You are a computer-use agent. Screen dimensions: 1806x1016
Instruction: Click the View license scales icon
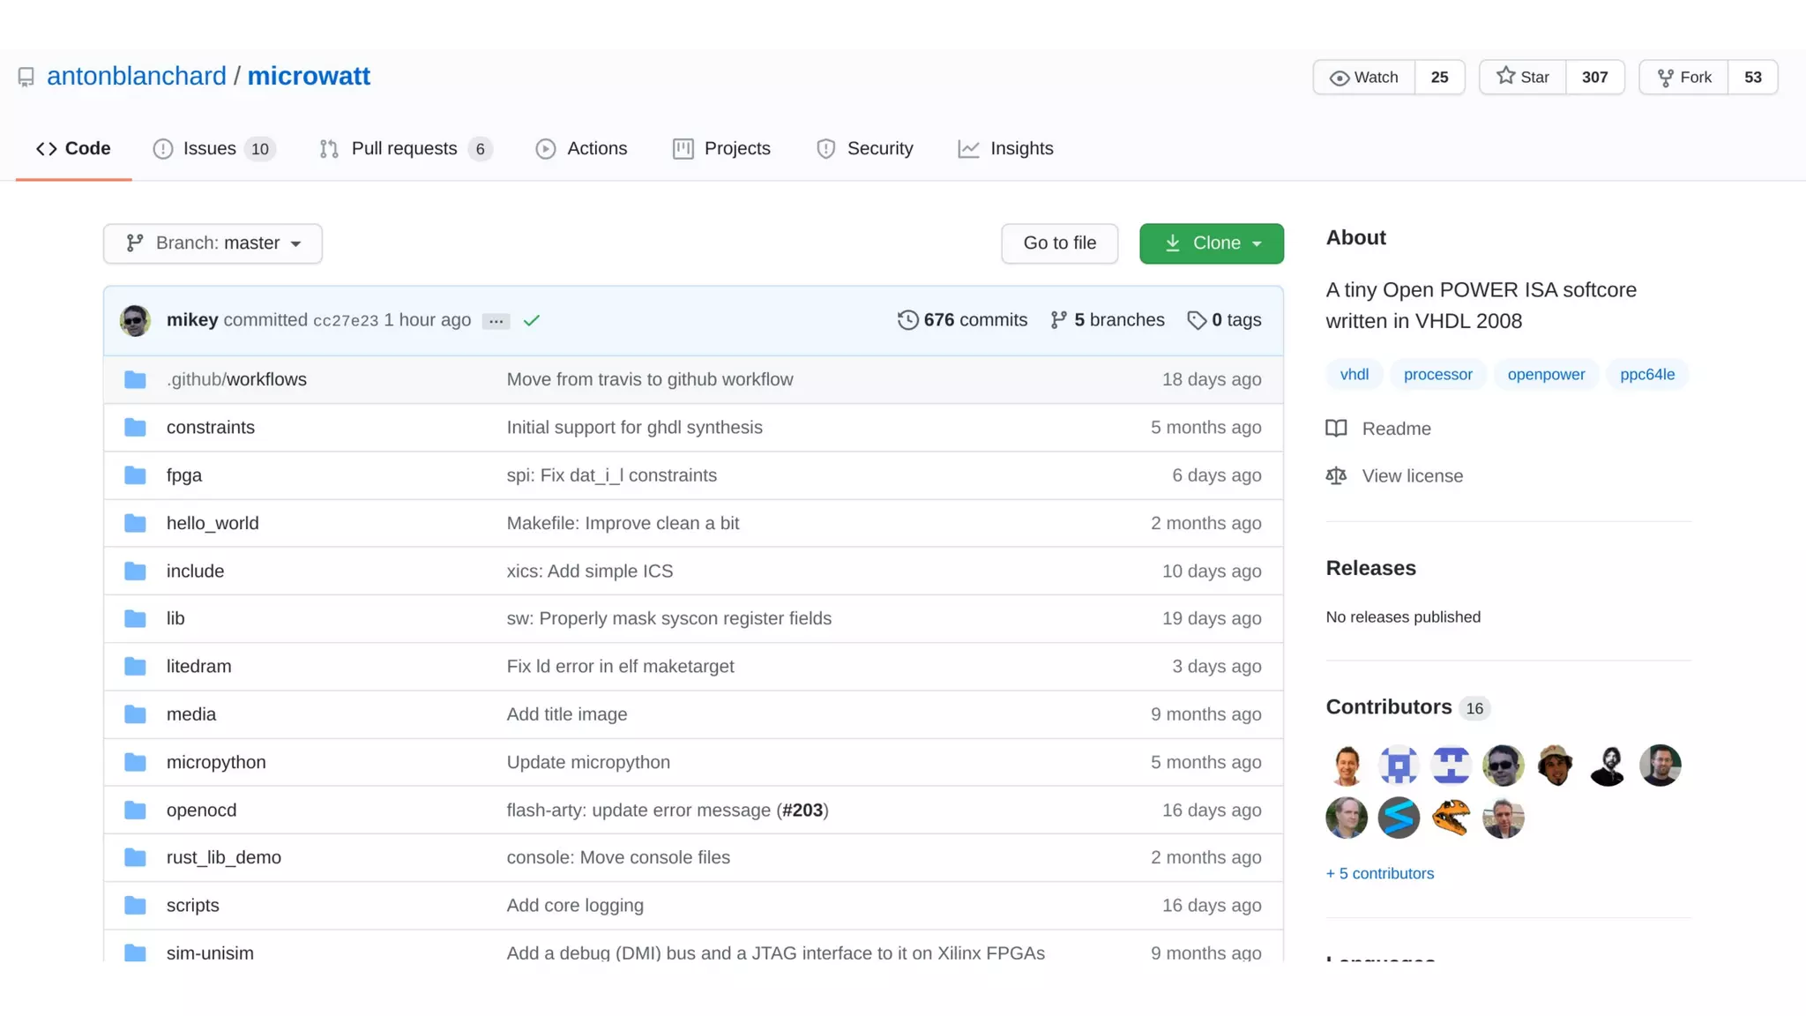click(x=1336, y=476)
